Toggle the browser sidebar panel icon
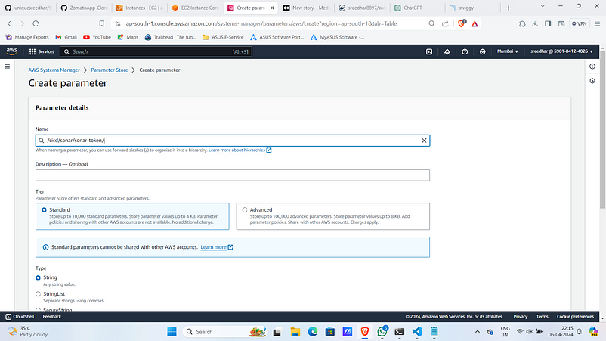Screen dimensions: 606x341 tap(548, 23)
